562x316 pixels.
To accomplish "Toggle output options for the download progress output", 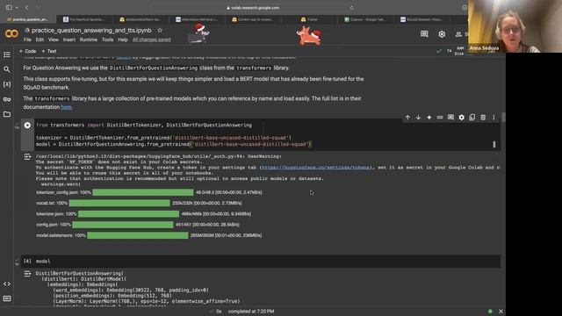I will coord(27,156).
